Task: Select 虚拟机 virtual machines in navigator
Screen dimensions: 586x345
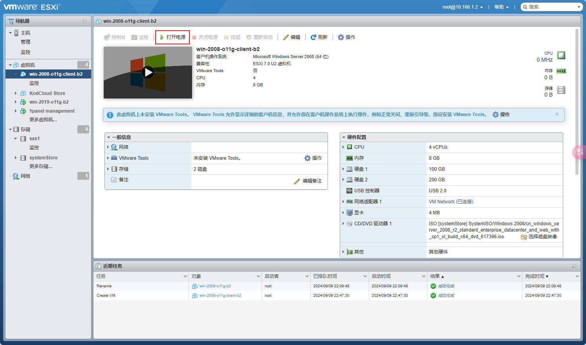Action: point(28,65)
